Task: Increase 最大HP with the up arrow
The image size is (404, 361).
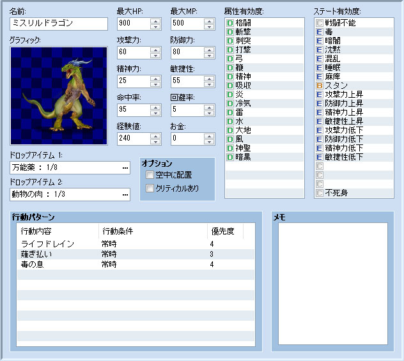Action: pos(155,21)
